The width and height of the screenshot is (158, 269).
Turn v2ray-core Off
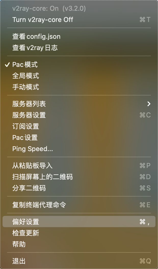click(42, 20)
